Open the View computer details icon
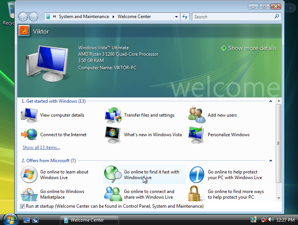The width and height of the screenshot is (298, 225). tap(29, 115)
